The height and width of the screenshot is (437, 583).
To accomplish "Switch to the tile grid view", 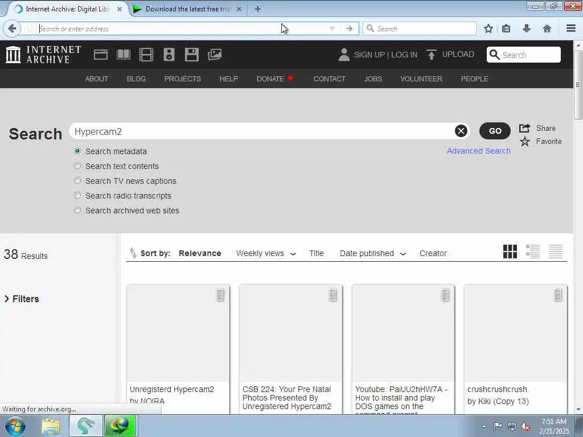I will (x=510, y=252).
